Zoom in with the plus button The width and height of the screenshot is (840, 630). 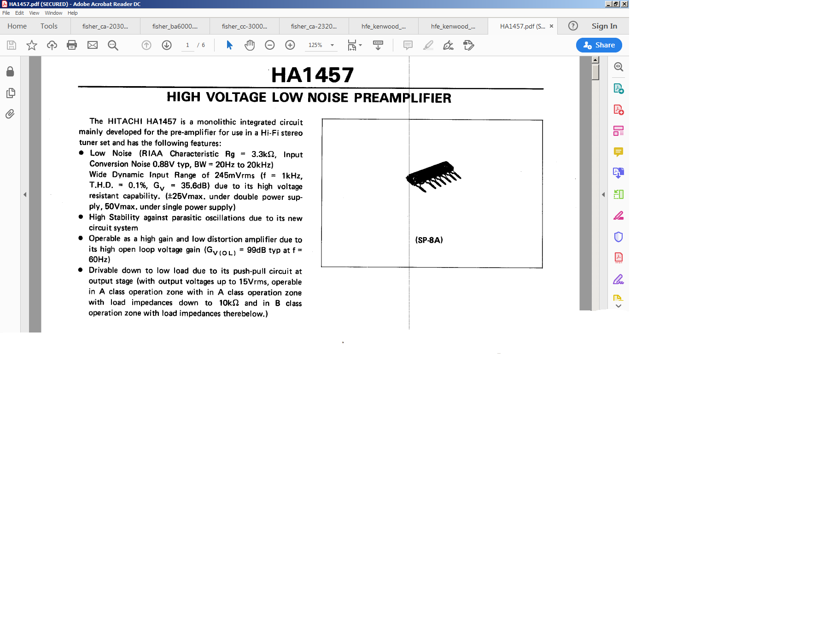(x=290, y=45)
